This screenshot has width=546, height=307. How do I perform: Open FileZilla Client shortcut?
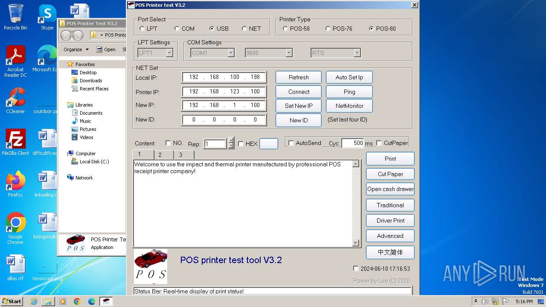tap(15, 142)
